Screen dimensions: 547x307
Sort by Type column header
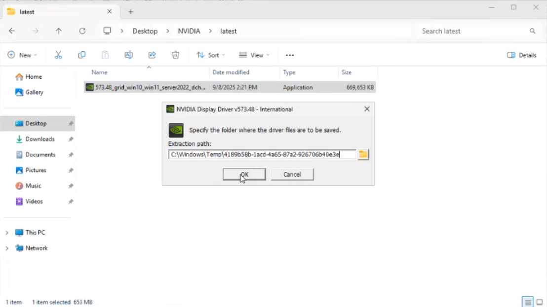tap(289, 72)
